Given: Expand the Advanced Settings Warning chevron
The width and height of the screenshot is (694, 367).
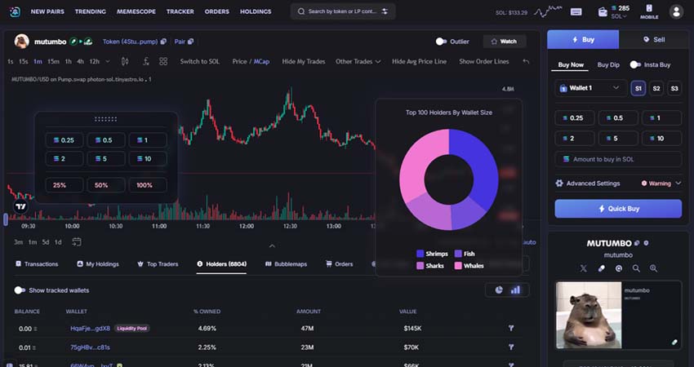Looking at the screenshot, I should (678, 183).
